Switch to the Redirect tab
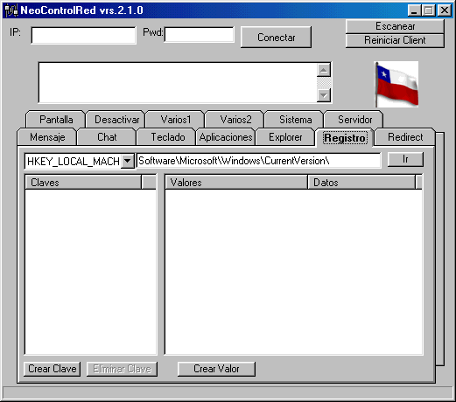The height and width of the screenshot is (402, 456). [x=405, y=137]
